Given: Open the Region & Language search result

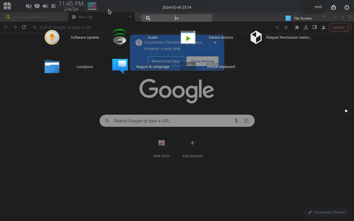Looking at the screenshot, I should coord(141,67).
